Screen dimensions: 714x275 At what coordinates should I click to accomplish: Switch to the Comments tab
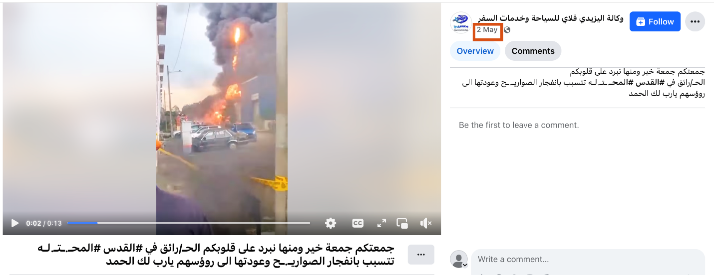pos(533,51)
